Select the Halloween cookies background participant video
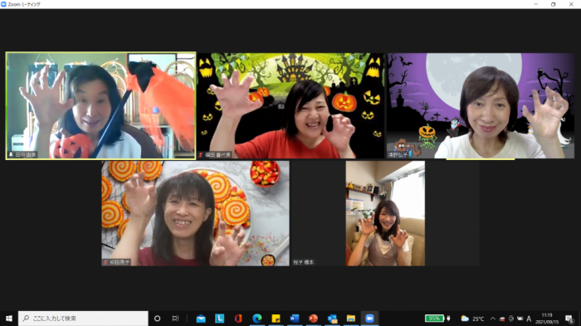The width and height of the screenshot is (581, 326). [195, 213]
